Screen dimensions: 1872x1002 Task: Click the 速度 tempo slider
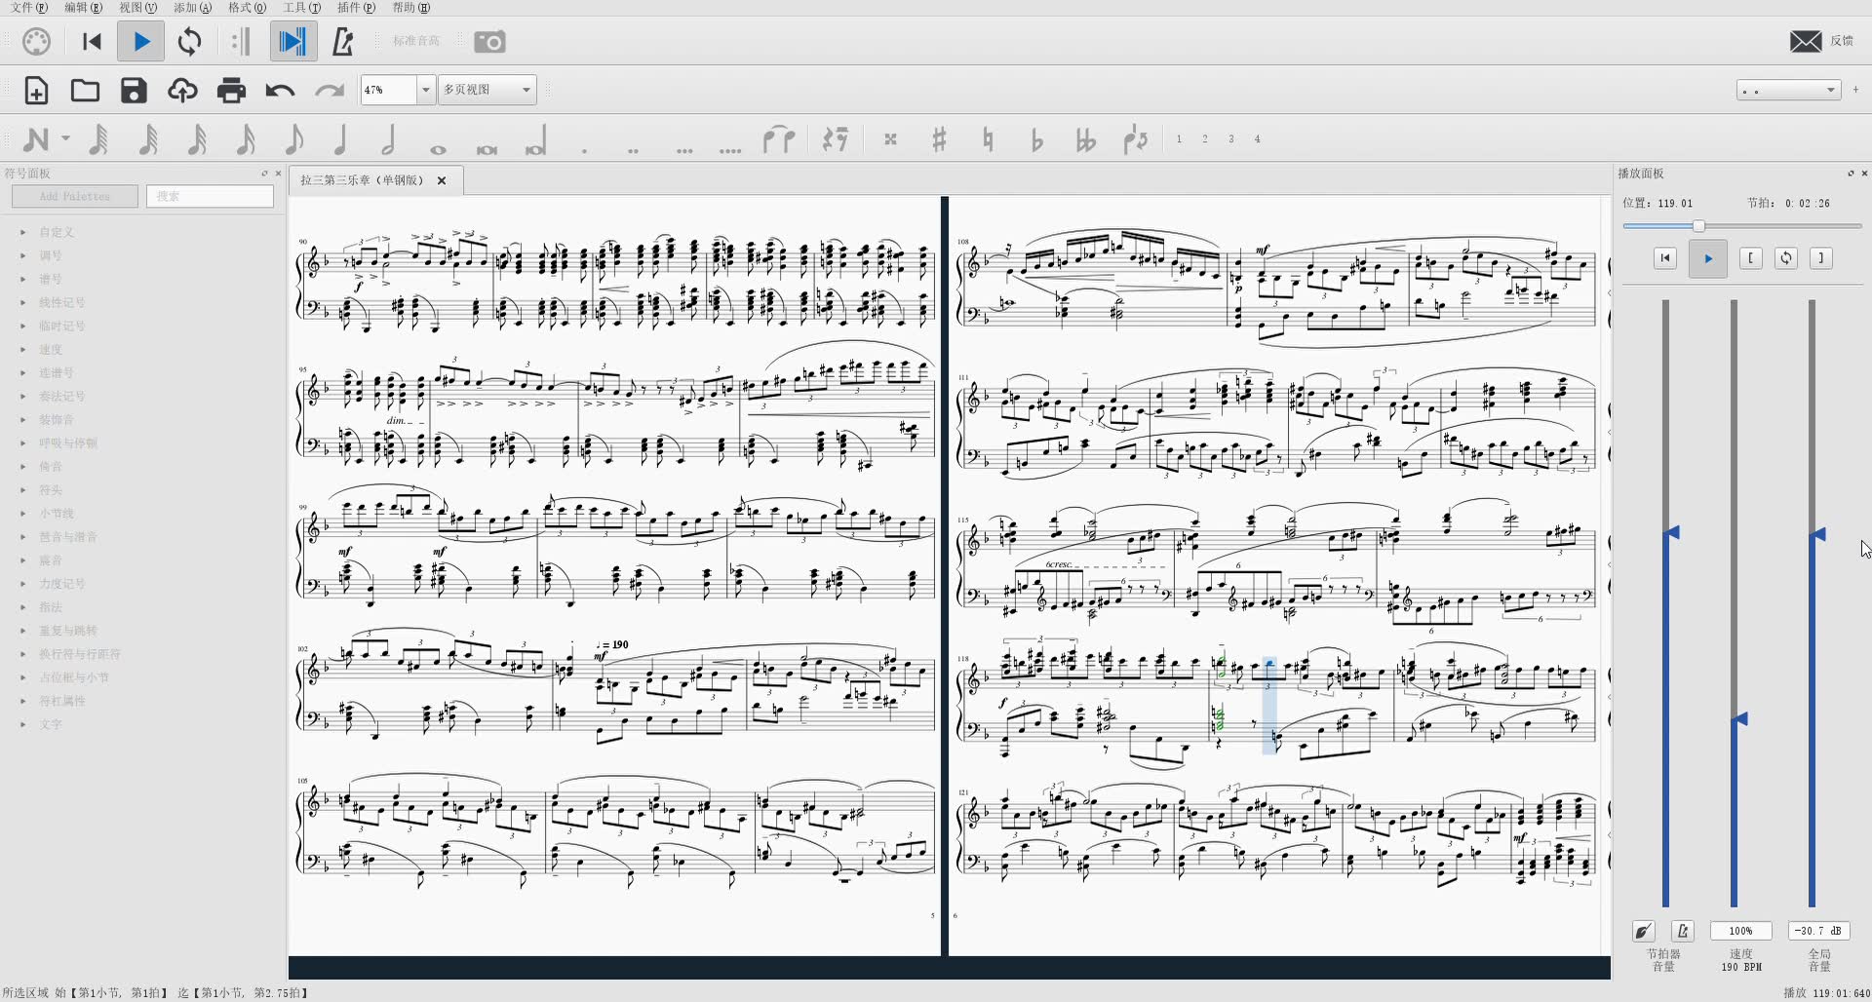click(x=1735, y=604)
